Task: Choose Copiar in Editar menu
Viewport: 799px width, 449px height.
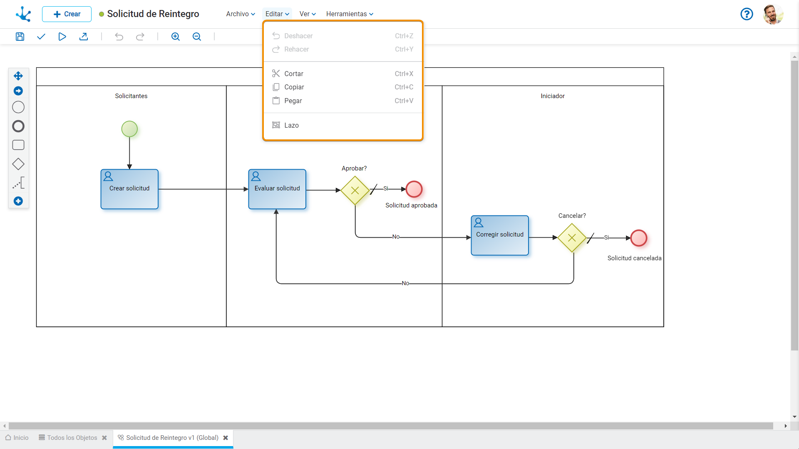Action: click(343, 87)
